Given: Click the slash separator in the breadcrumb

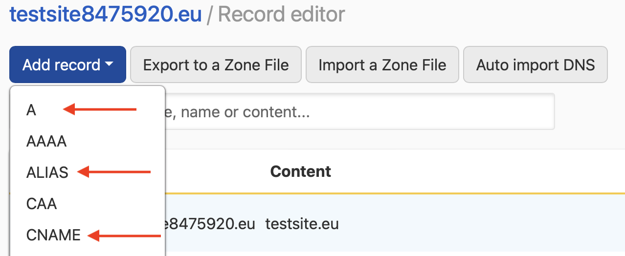Looking at the screenshot, I should tap(210, 15).
